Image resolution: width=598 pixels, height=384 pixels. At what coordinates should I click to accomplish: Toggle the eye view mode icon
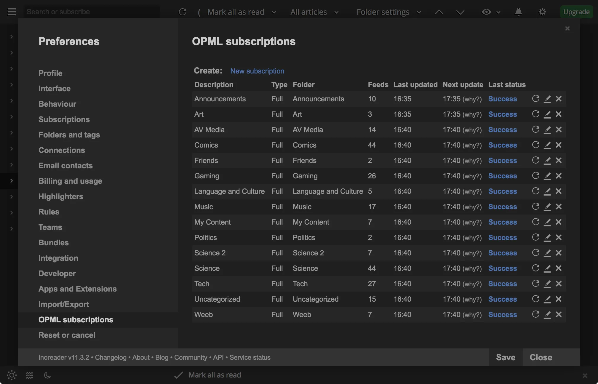pyautogui.click(x=486, y=12)
